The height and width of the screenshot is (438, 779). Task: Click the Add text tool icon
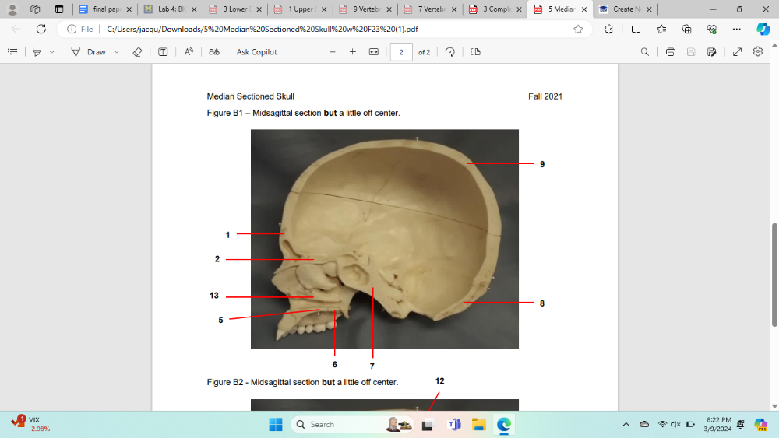click(163, 52)
